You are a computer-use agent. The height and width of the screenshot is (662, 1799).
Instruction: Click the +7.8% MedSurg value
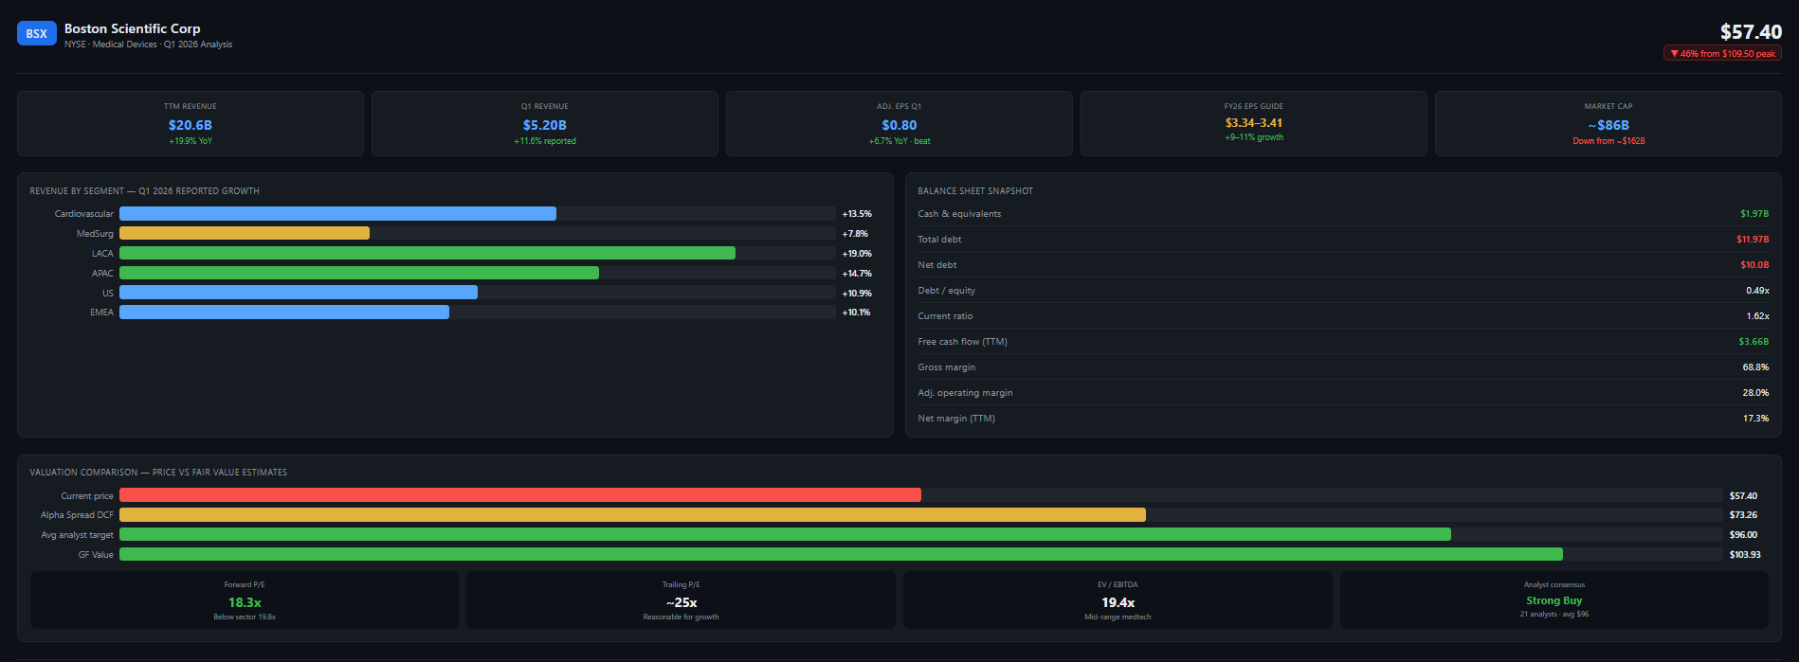click(x=855, y=234)
